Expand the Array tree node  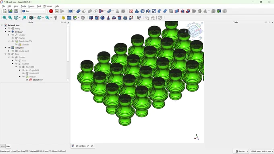(x=5, y=29)
